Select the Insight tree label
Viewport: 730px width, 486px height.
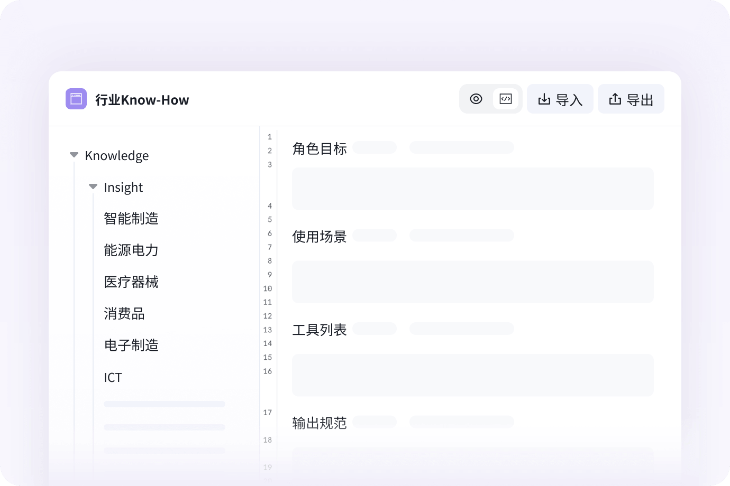point(123,187)
